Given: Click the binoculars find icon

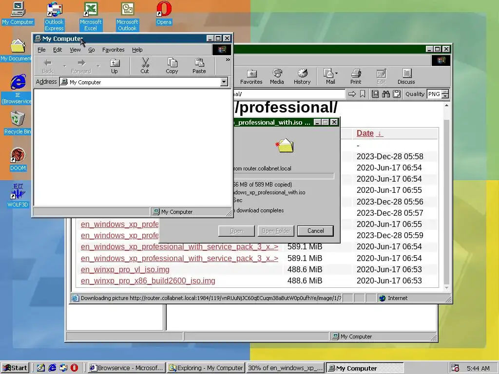Looking at the screenshot, I should pyautogui.click(x=386, y=94).
